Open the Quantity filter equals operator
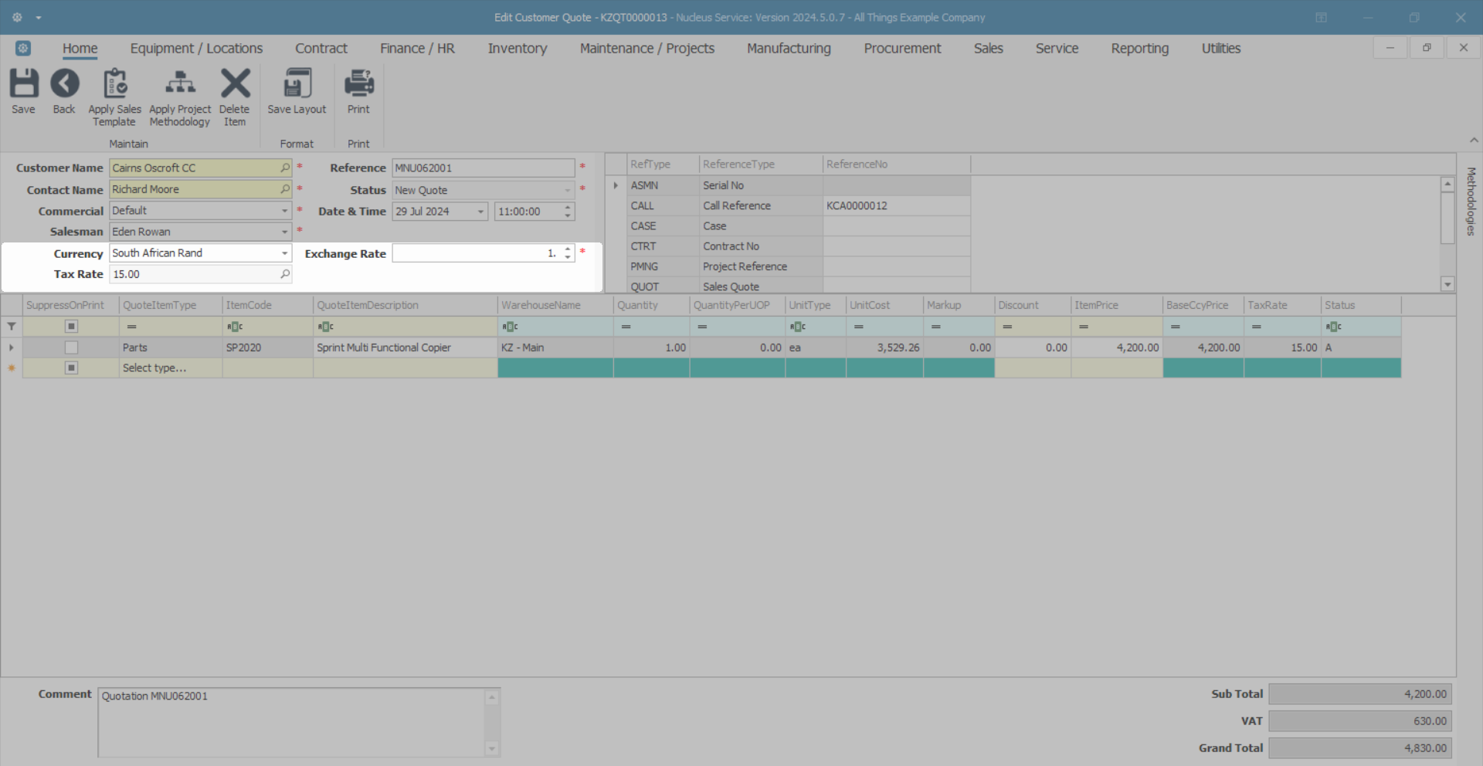The image size is (1483, 766). [626, 327]
